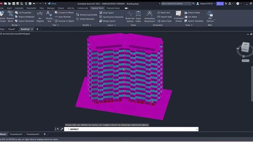Open the Collaborate ribbon tab

pos(83,8)
